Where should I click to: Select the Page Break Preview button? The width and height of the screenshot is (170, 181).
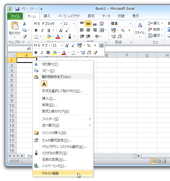(x=164, y=161)
